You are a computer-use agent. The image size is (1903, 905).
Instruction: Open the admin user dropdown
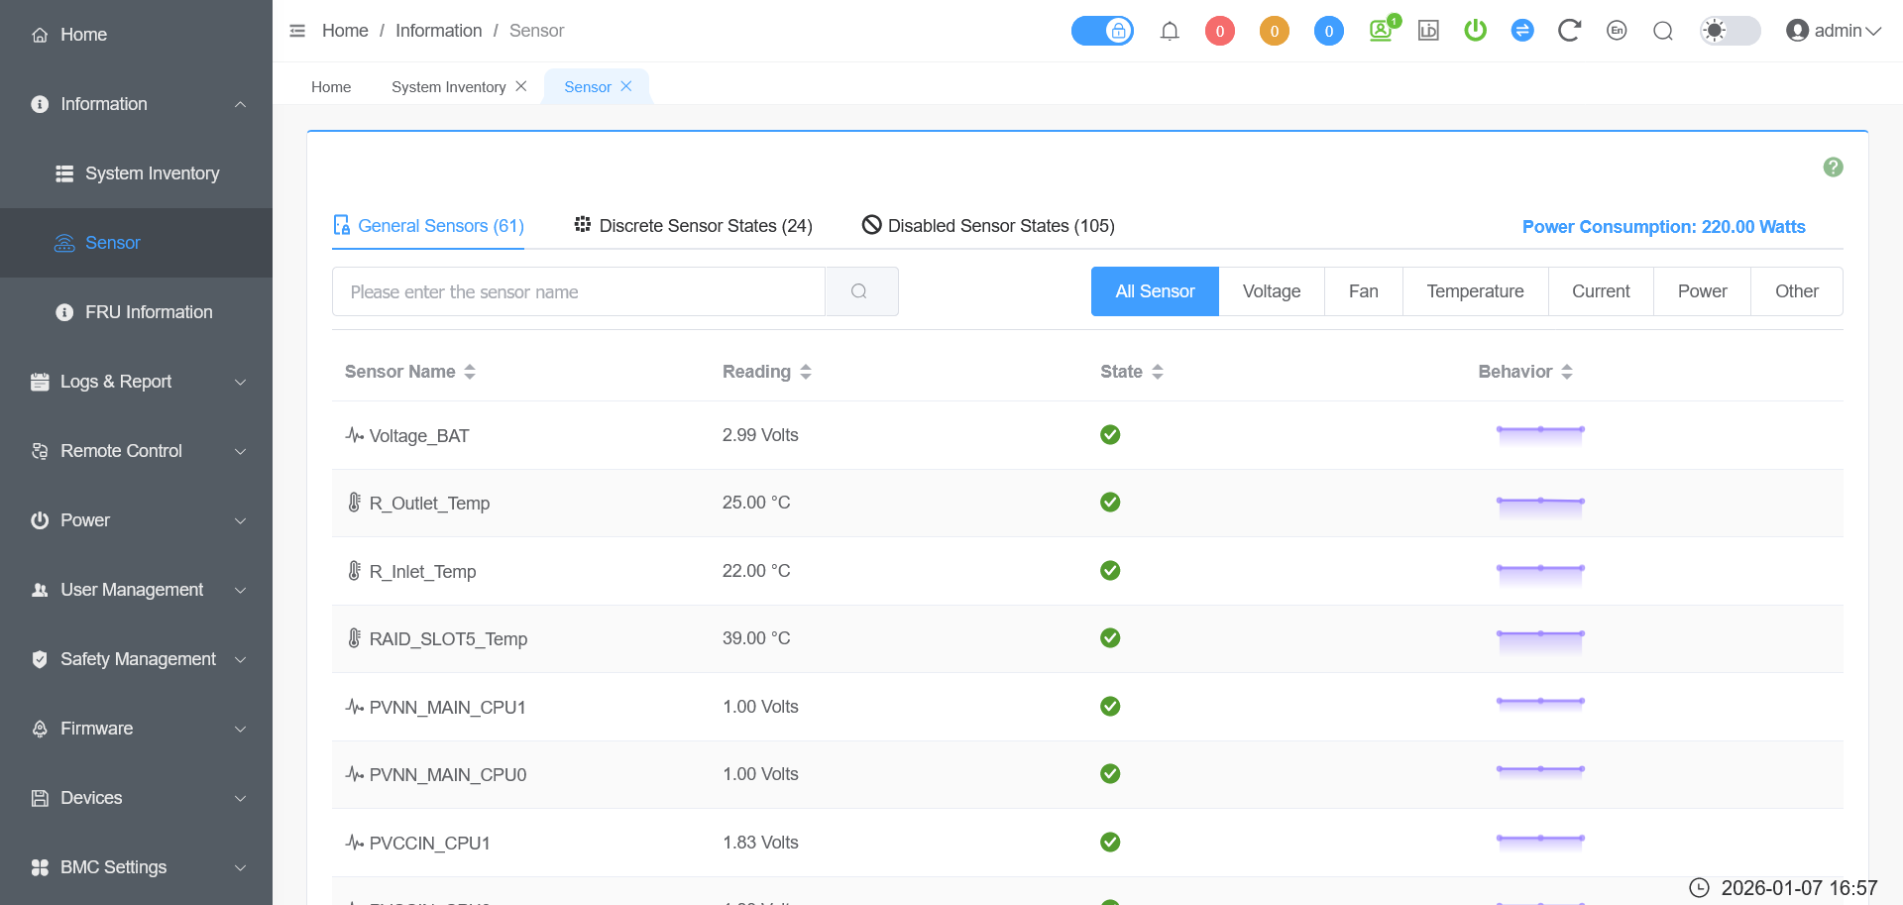click(1833, 31)
